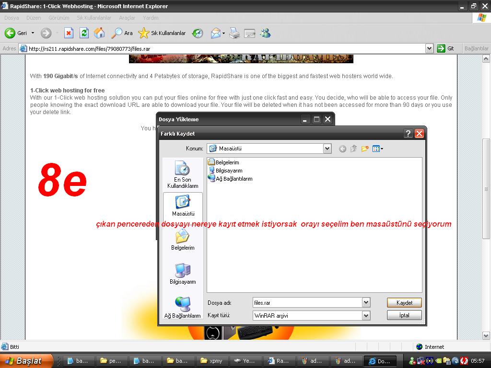Click the question mark help button in Farklı Kaydet

(408, 134)
